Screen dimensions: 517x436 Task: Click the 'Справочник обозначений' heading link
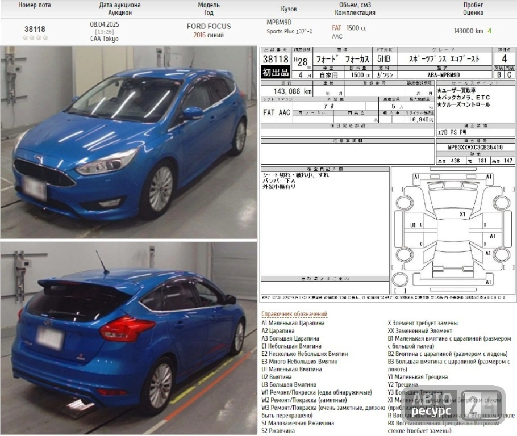click(294, 314)
